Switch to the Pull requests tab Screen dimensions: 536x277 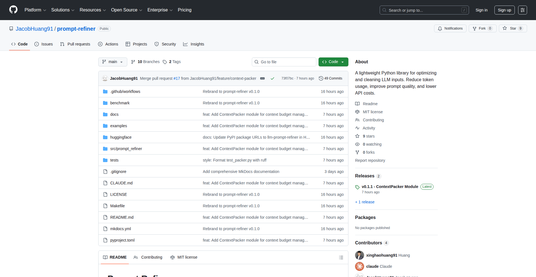pyautogui.click(x=75, y=44)
